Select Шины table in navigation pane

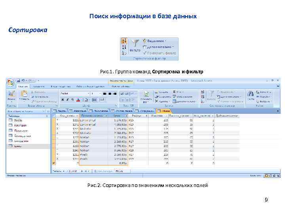pos(15,146)
